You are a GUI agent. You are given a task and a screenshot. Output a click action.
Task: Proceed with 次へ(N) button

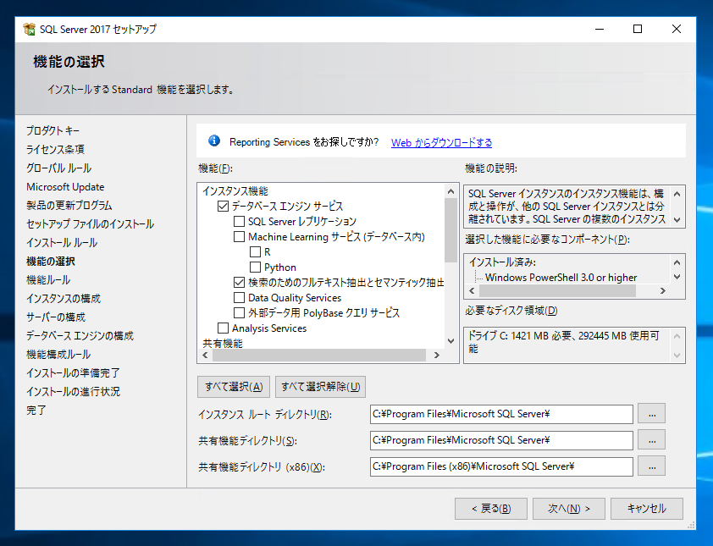[x=569, y=509]
